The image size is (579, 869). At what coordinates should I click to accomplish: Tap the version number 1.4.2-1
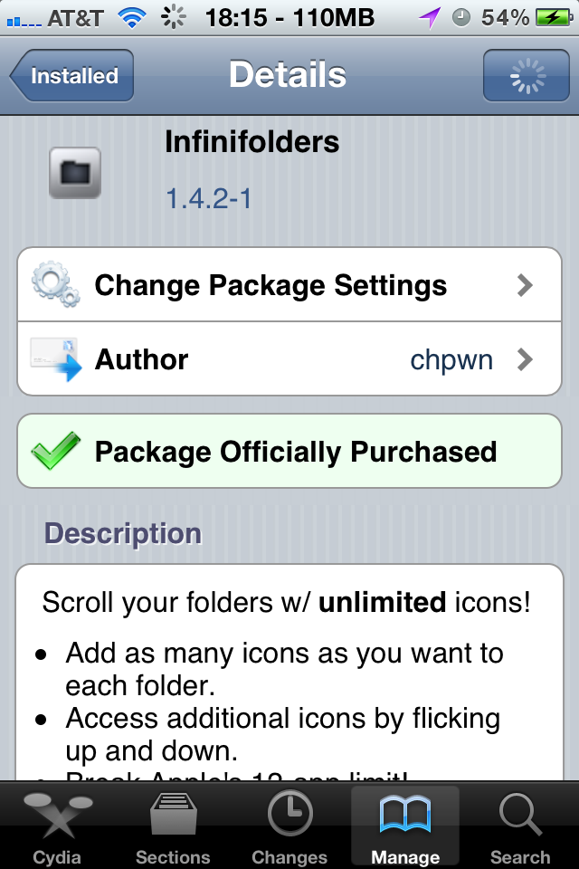point(209,198)
